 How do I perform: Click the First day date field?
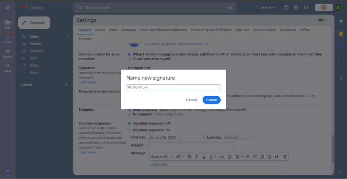point(164,137)
